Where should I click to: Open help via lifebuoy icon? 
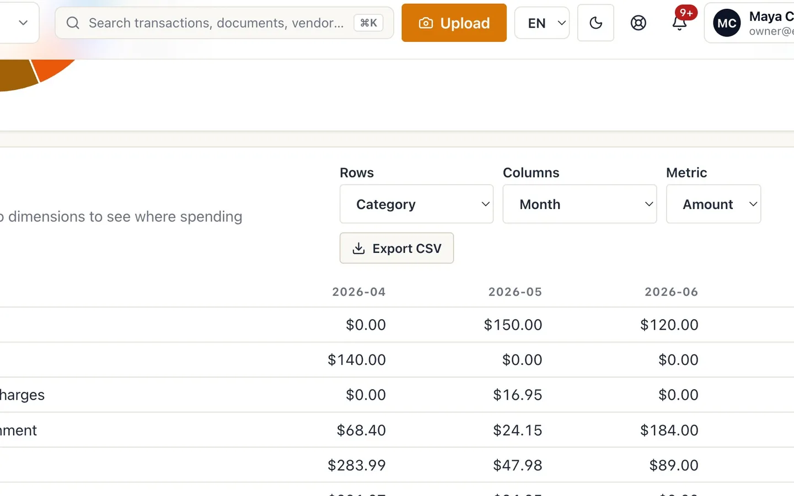638,23
